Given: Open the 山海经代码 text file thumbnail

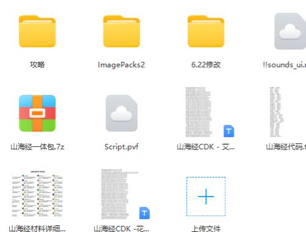Looking at the screenshot, I should 276,112.
